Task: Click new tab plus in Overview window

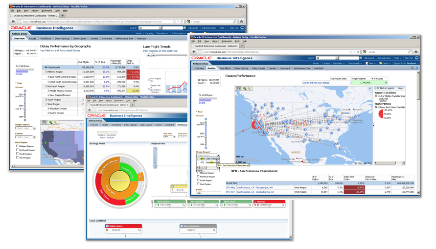Action: click(x=63, y=16)
